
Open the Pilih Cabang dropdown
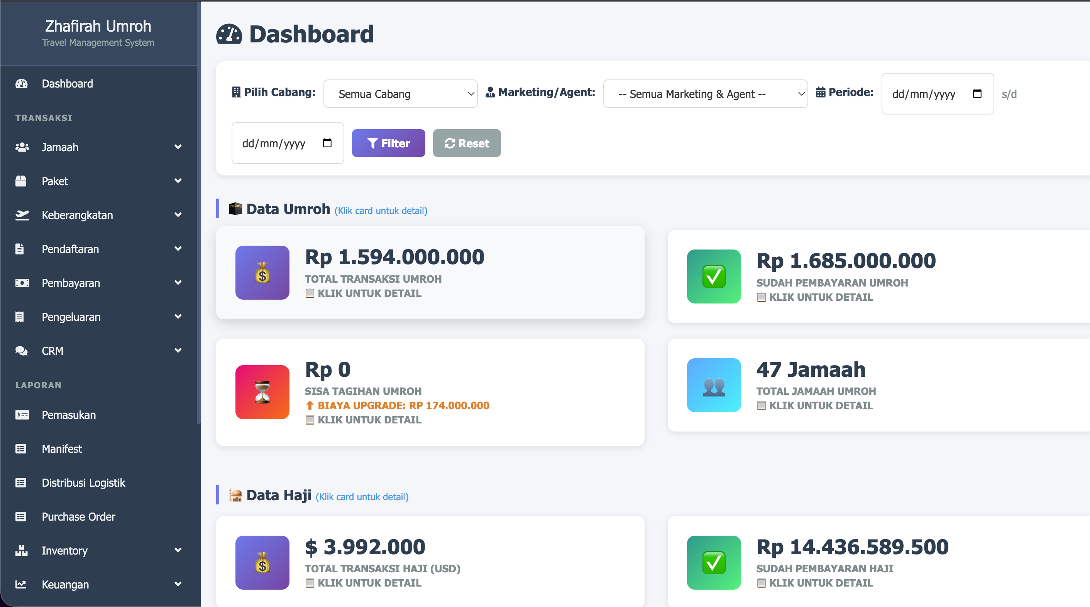(x=400, y=94)
